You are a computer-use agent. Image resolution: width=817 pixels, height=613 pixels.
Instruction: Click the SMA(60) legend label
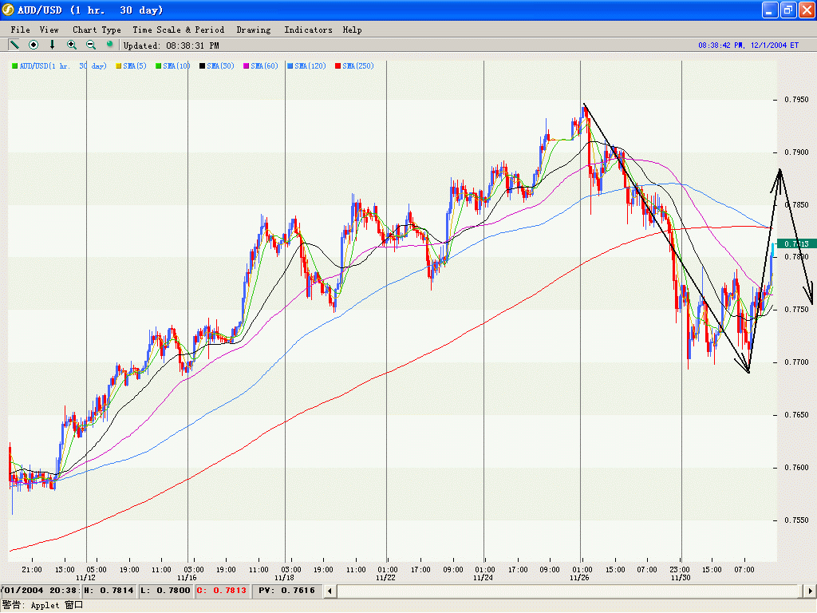pos(264,66)
